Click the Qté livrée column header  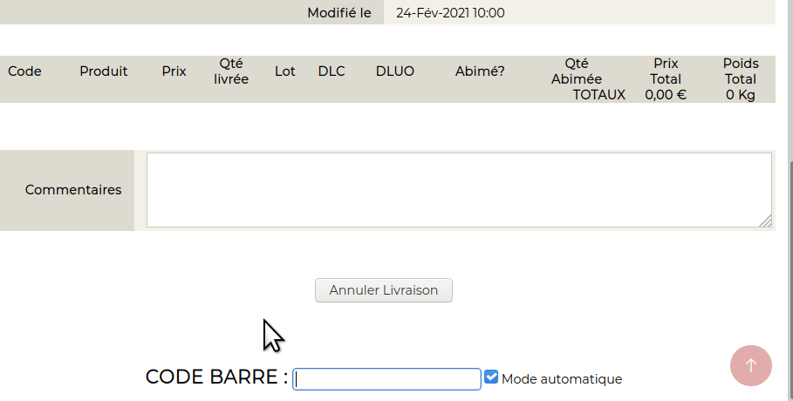click(231, 71)
